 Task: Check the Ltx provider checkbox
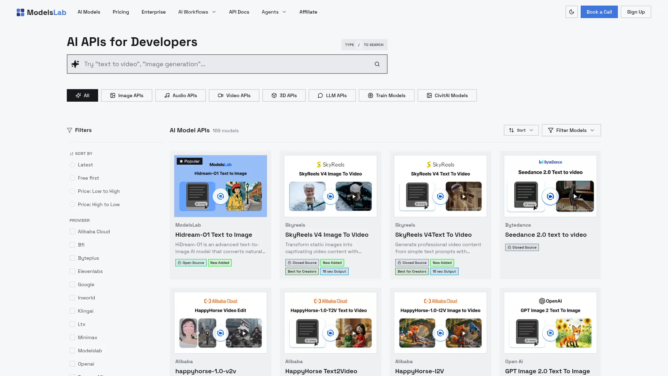pos(72,324)
